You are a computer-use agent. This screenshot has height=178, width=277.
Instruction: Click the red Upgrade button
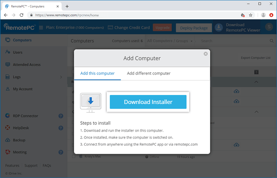162,28
